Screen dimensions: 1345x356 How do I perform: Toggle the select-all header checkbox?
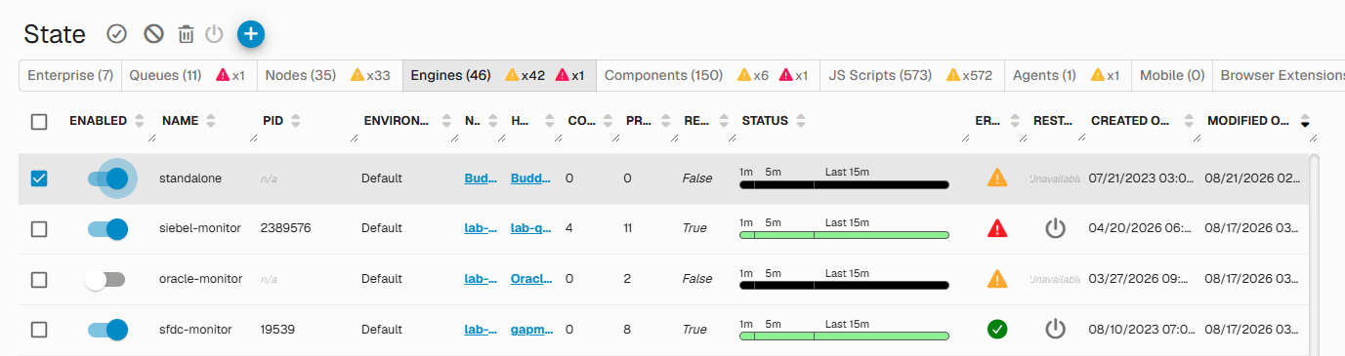click(39, 122)
